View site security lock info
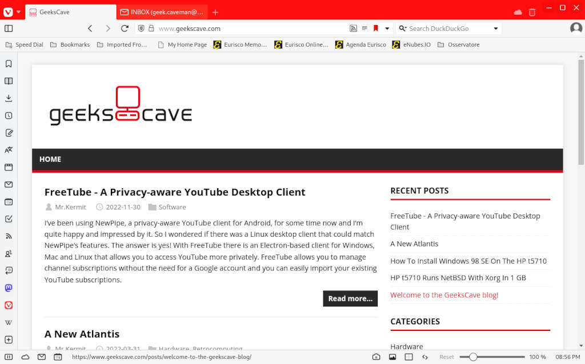 (151, 29)
